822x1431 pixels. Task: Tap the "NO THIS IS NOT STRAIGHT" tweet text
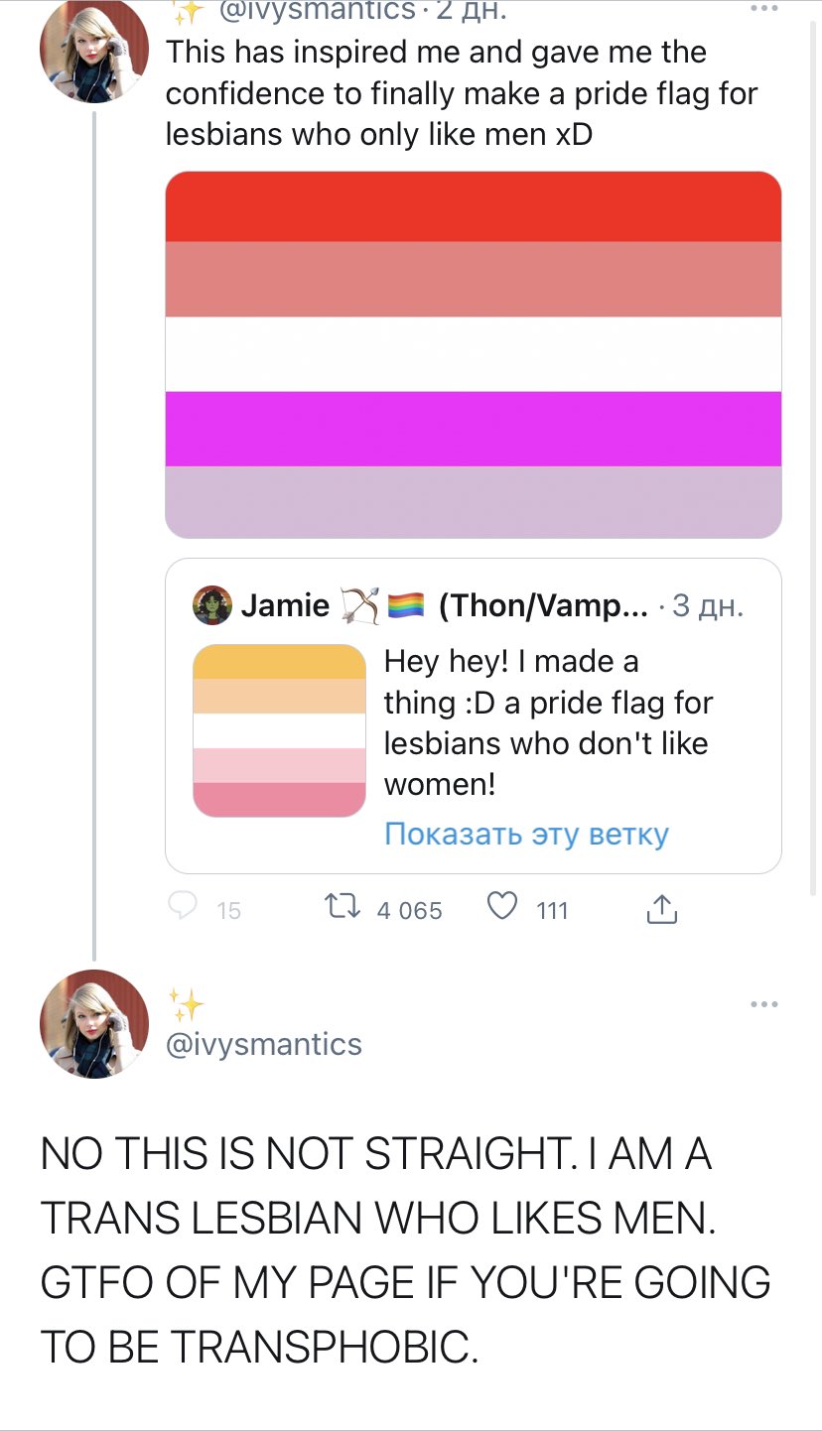[405, 1248]
